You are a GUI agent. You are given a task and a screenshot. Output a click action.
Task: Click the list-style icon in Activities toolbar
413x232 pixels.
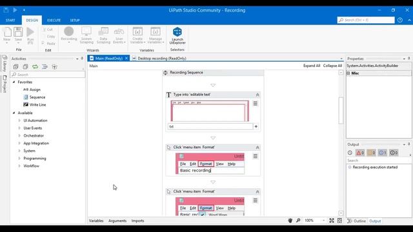pos(45,67)
